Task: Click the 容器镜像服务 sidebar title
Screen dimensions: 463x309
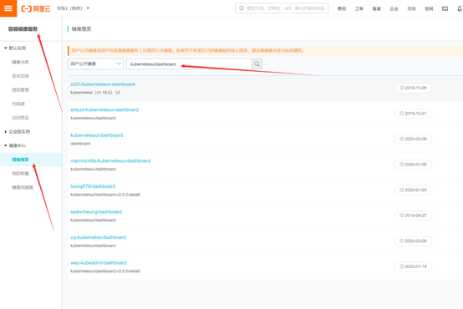Action: [x=23, y=29]
